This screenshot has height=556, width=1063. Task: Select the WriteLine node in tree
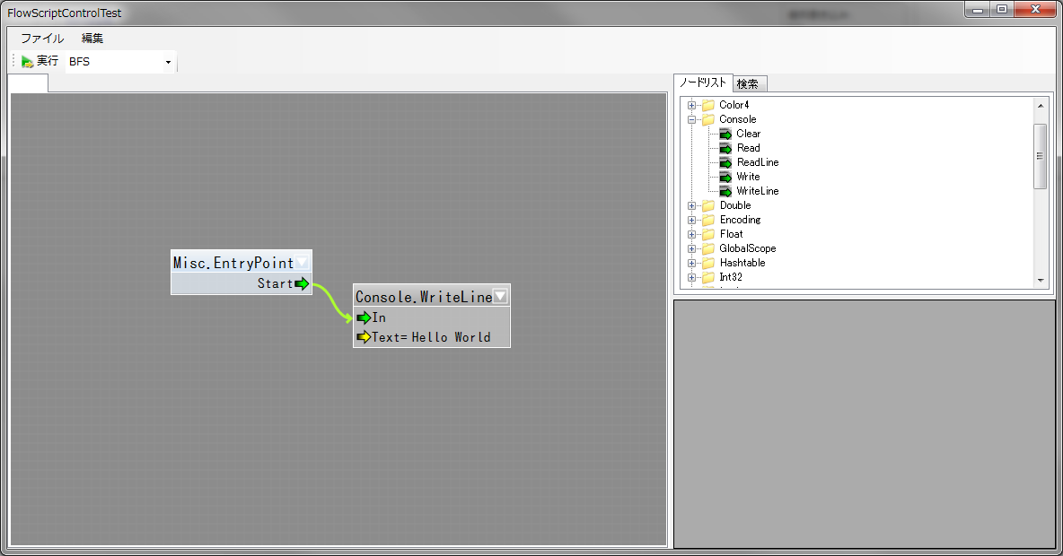click(757, 191)
